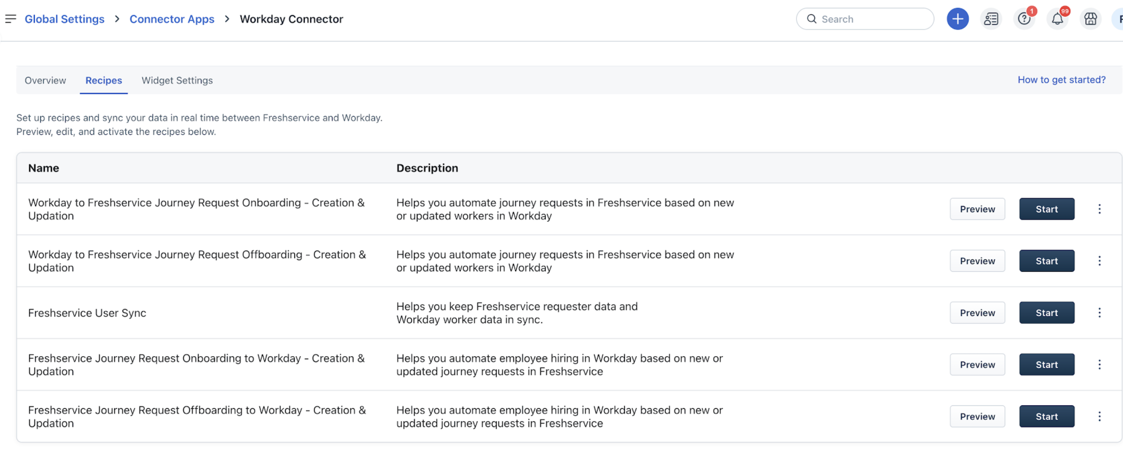Click Freshservice Journey Request Offboarding to Workday name
This screenshot has height=452, width=1123.
[x=197, y=417]
